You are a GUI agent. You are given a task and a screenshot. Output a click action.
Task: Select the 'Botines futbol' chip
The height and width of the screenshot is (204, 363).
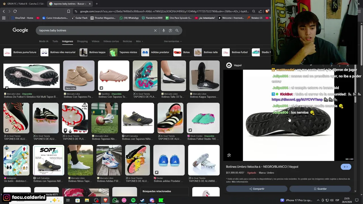point(235,52)
